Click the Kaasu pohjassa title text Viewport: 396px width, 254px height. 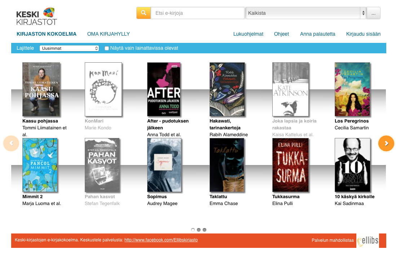click(40, 121)
